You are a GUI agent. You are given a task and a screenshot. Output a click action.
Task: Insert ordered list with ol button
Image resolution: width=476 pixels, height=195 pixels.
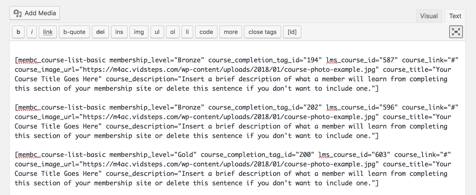[x=173, y=32]
